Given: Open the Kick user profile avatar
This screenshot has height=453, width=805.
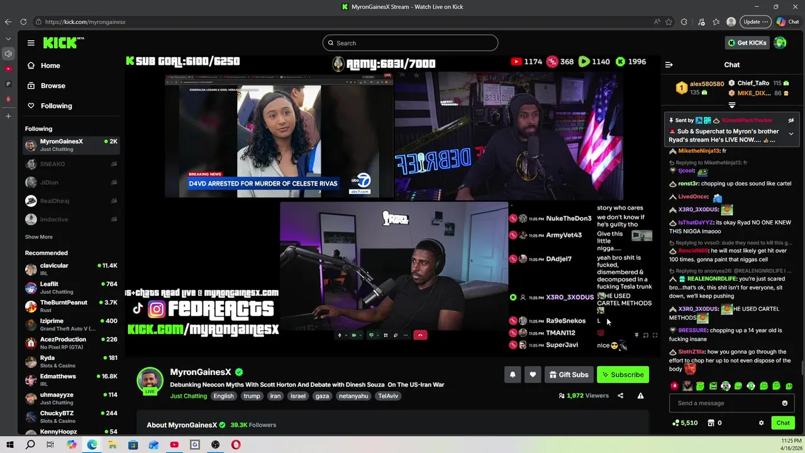Looking at the screenshot, I should point(780,43).
